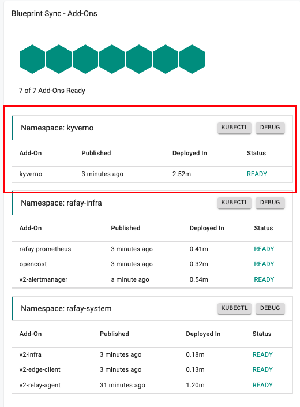300x407 pixels.
Task: Click the sixth green hexagon add-on icon
Action: [166, 59]
